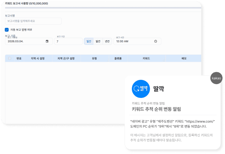Click the gray footer notice in kakao card
225x154 pixels.
(171, 137)
